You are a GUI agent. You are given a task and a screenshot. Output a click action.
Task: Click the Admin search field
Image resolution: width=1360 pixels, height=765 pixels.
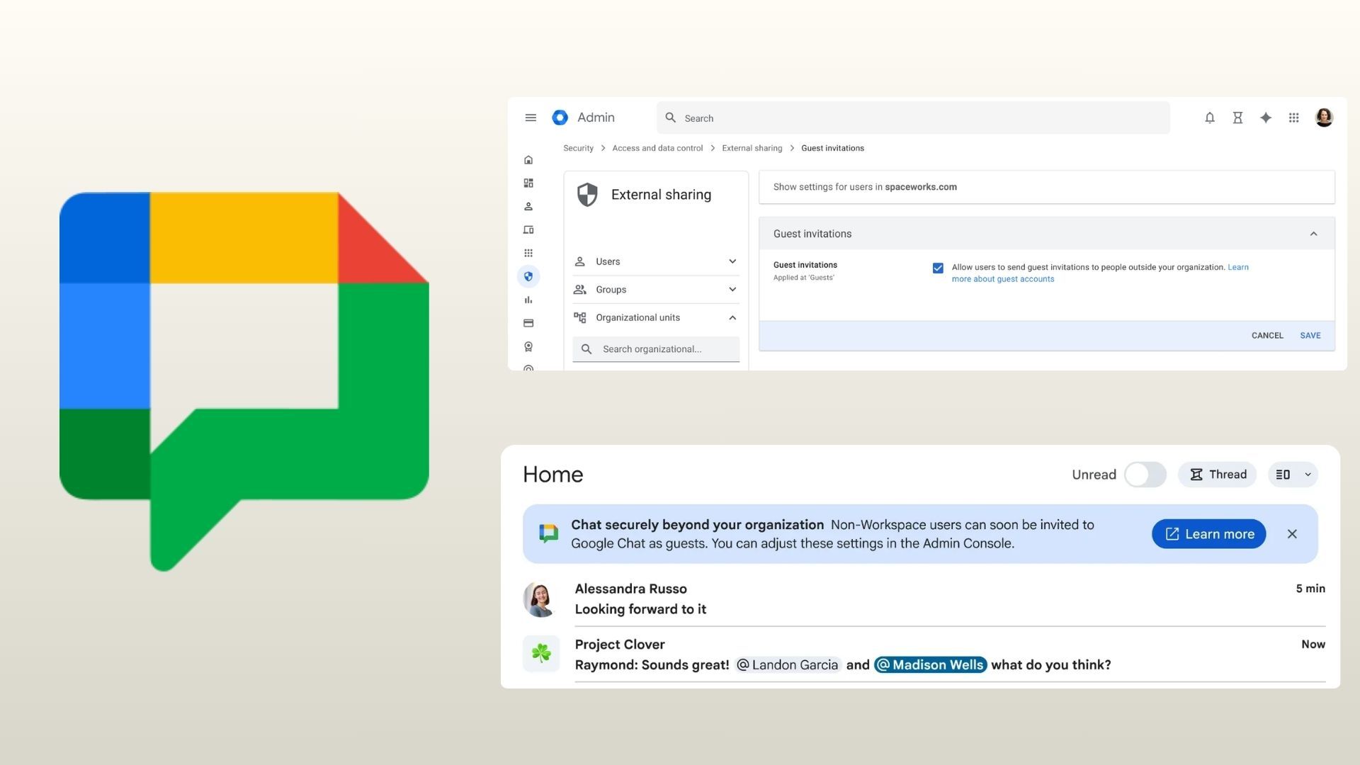(913, 118)
